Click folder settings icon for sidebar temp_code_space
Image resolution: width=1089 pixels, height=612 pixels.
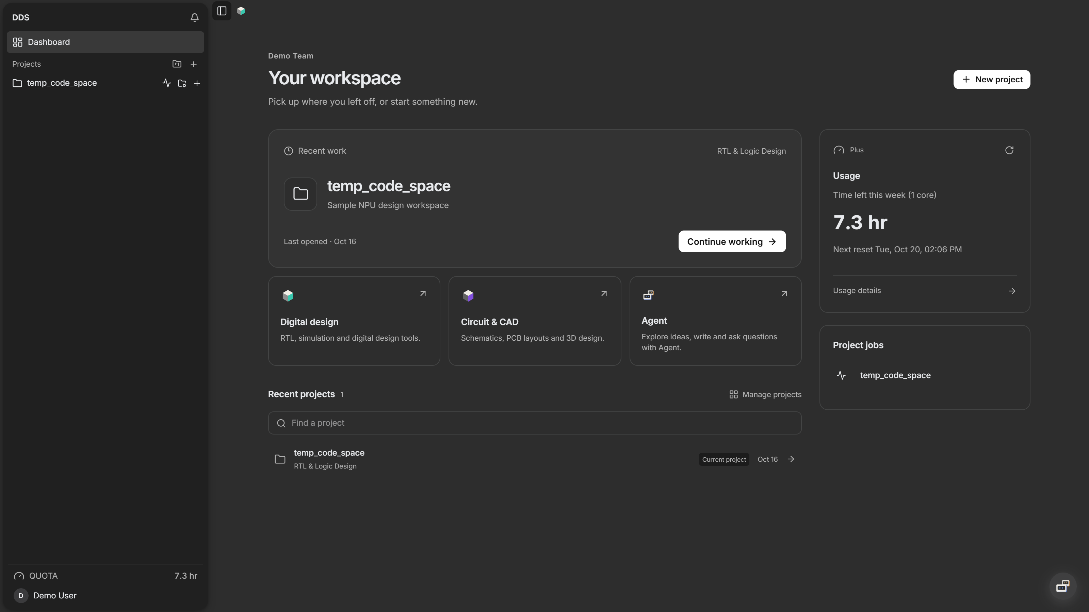(x=182, y=83)
